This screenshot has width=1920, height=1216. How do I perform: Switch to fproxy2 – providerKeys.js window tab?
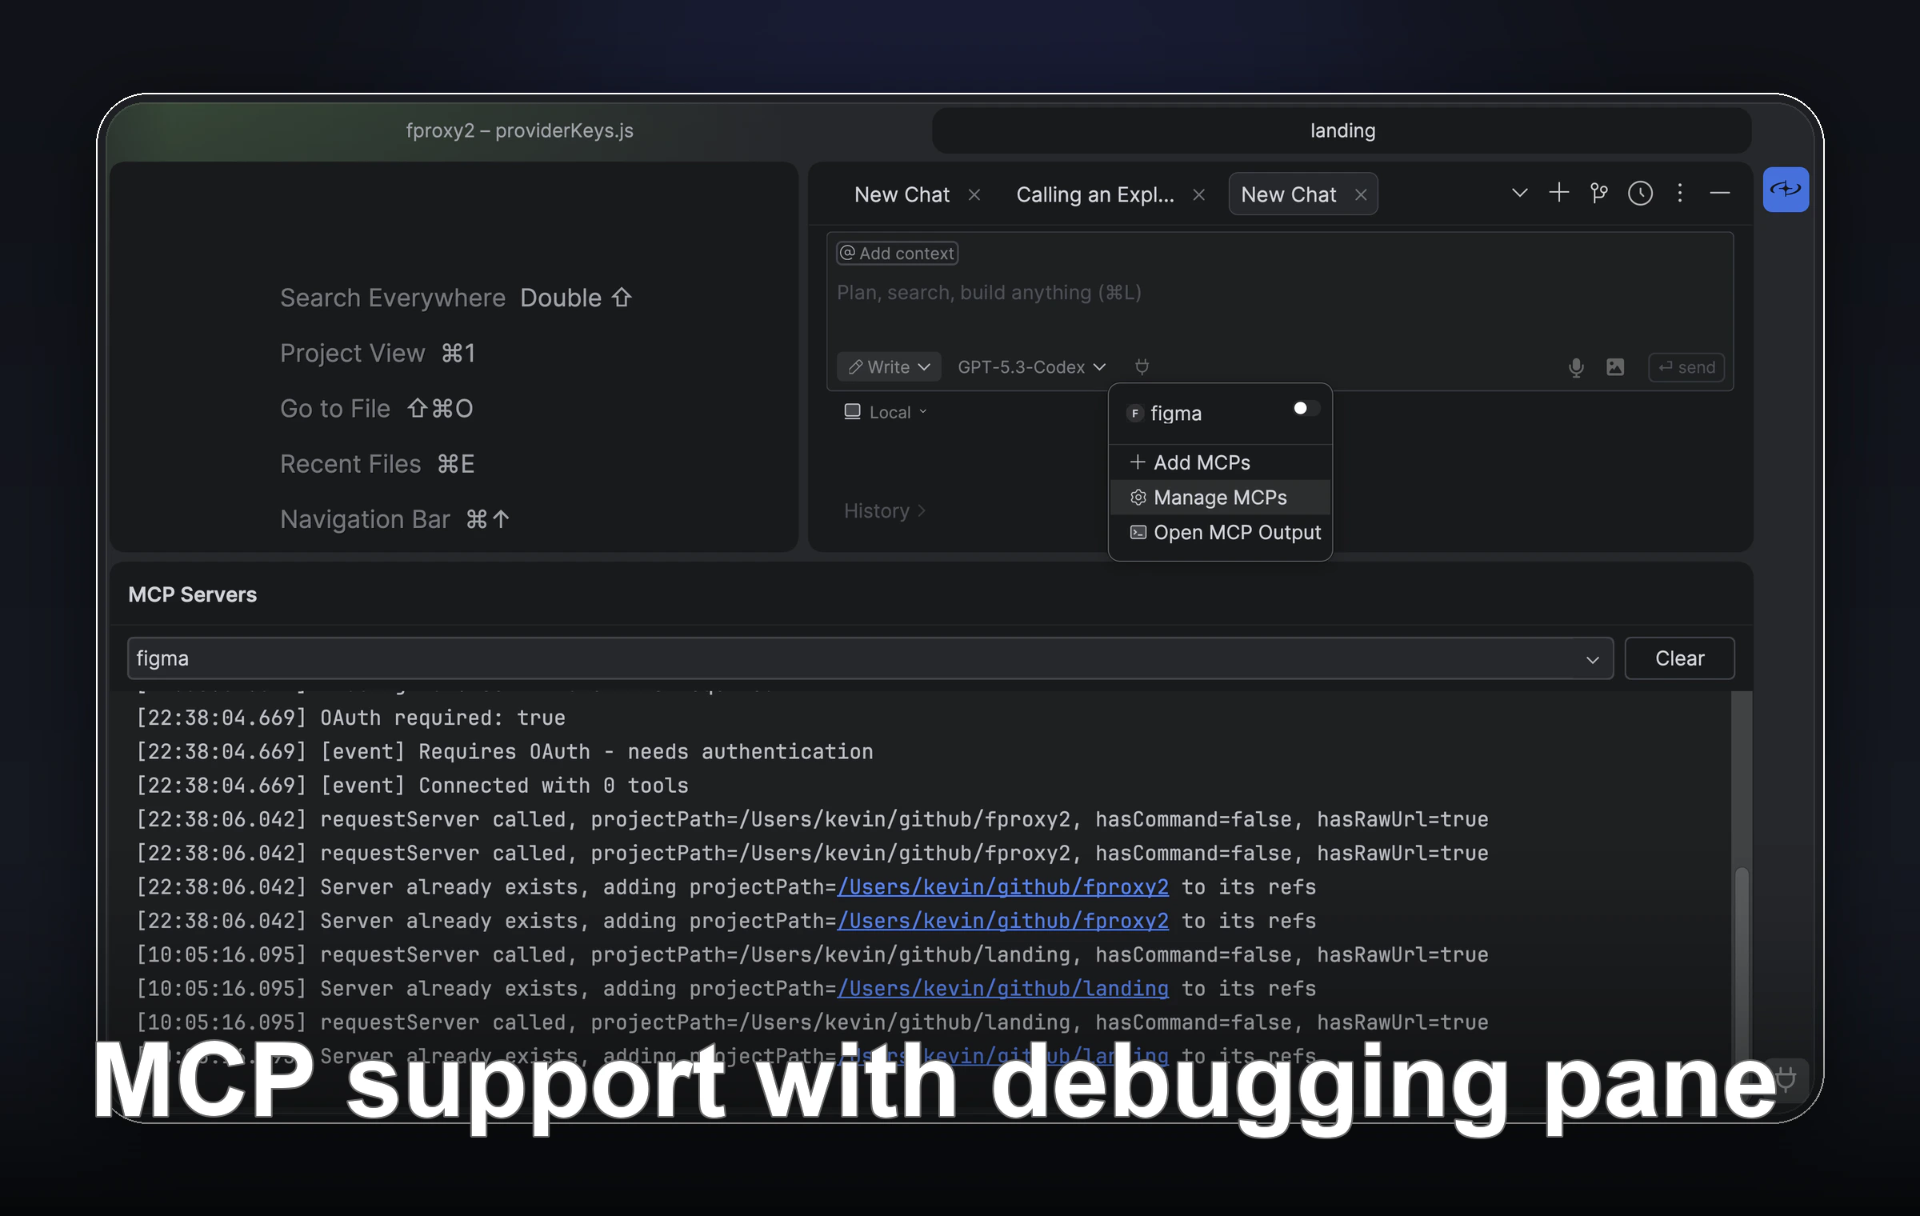[x=519, y=130]
